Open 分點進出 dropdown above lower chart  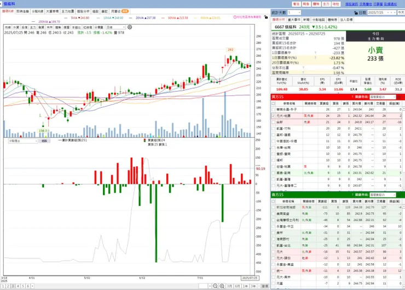(x=23, y=141)
